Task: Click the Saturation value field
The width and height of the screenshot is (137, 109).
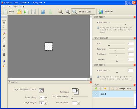Action: tap(131, 49)
